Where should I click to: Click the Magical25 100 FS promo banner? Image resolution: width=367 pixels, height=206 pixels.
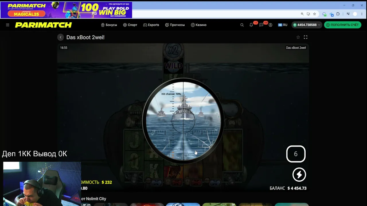point(66,10)
